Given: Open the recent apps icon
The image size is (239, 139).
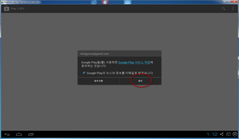Looking at the screenshot, I should [31, 135].
